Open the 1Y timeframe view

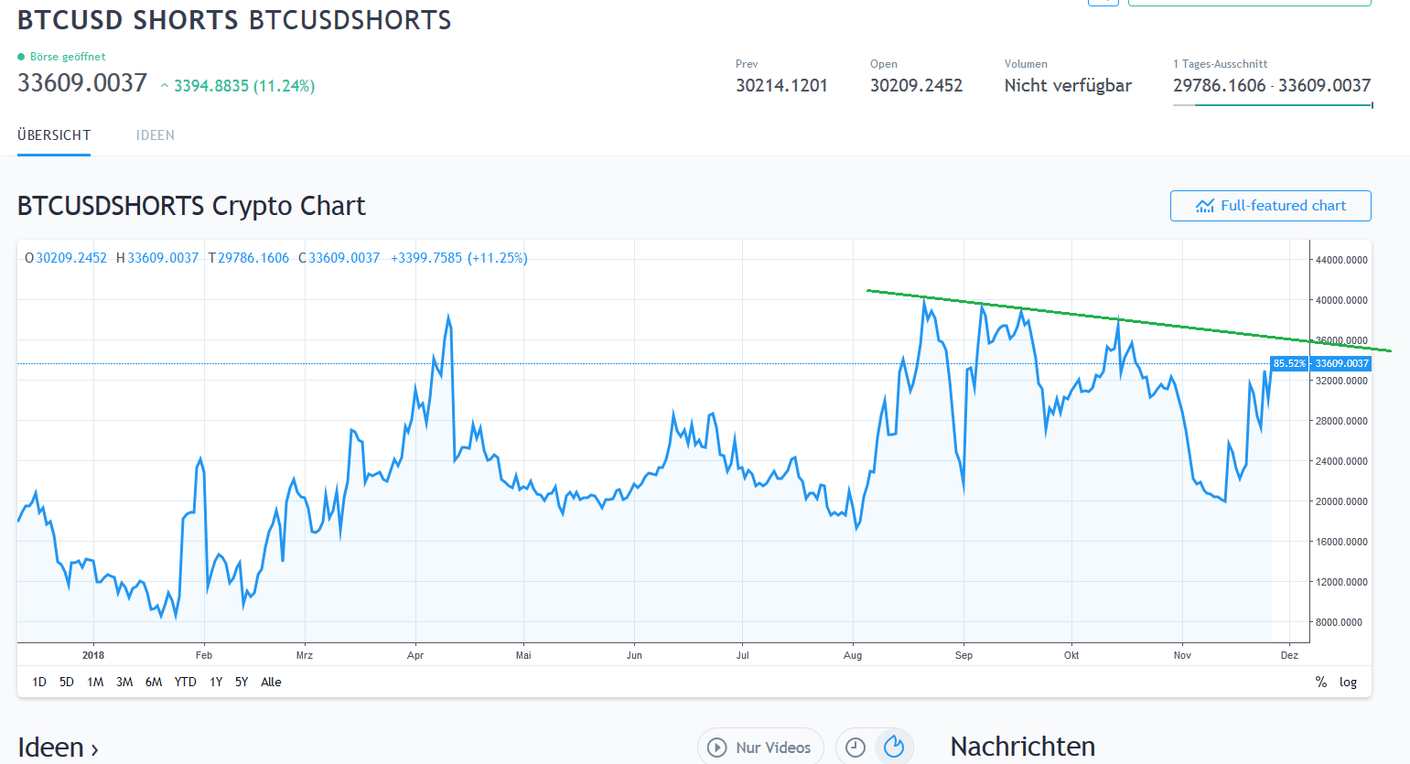point(216,681)
